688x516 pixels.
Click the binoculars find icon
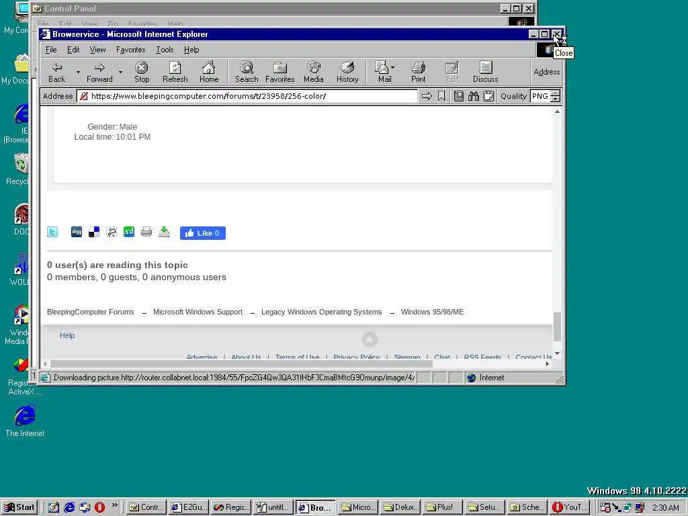tap(474, 96)
